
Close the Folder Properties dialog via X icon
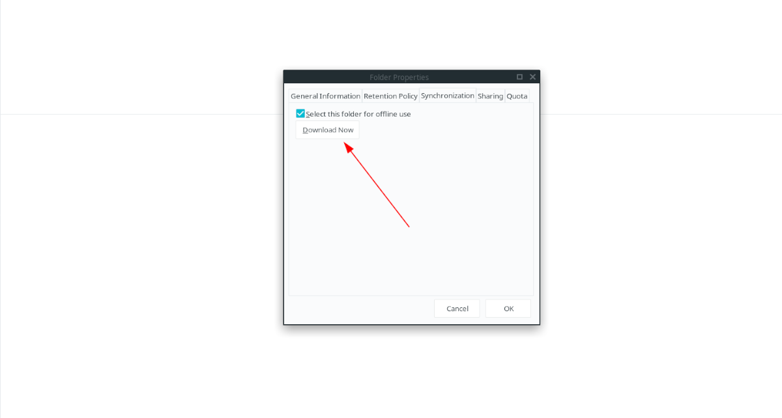[532, 77]
